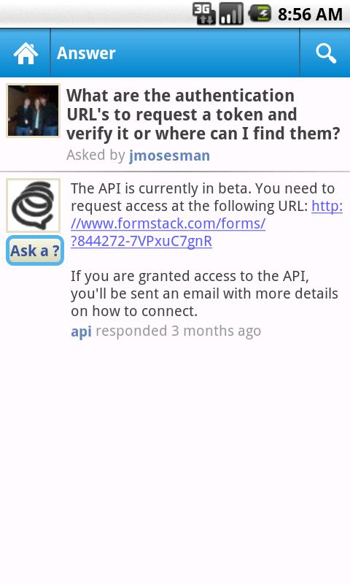The height and width of the screenshot is (584, 350).
Task: Tap the 'Answer' header title
Action: coord(86,53)
